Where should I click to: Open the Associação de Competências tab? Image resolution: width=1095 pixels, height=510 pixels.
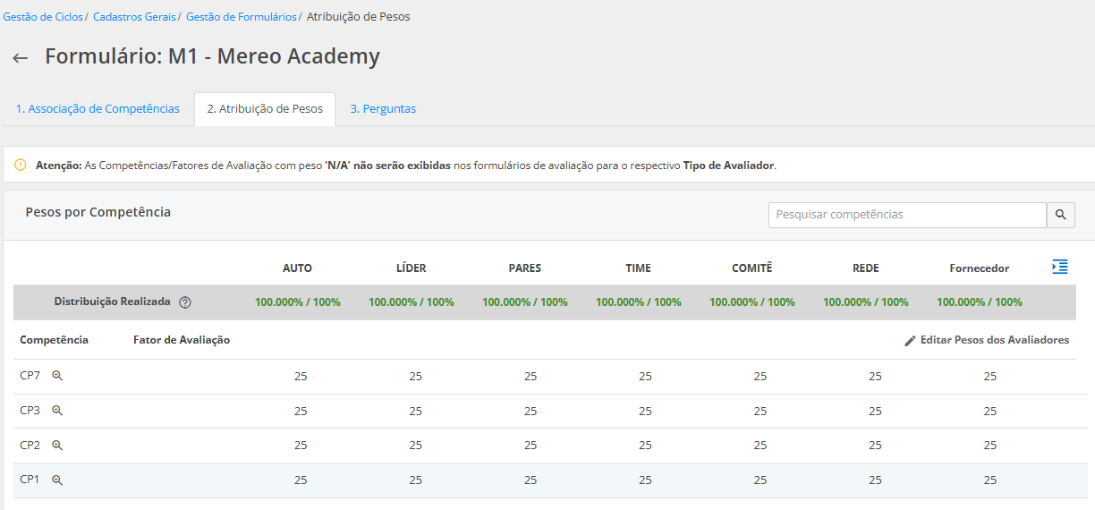(98, 109)
